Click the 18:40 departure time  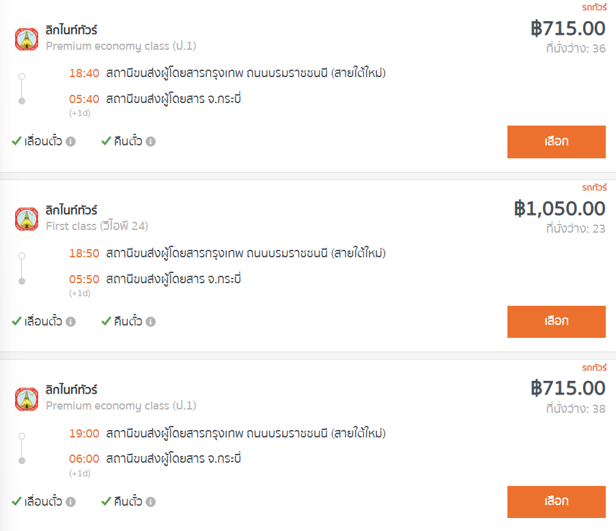tap(84, 73)
